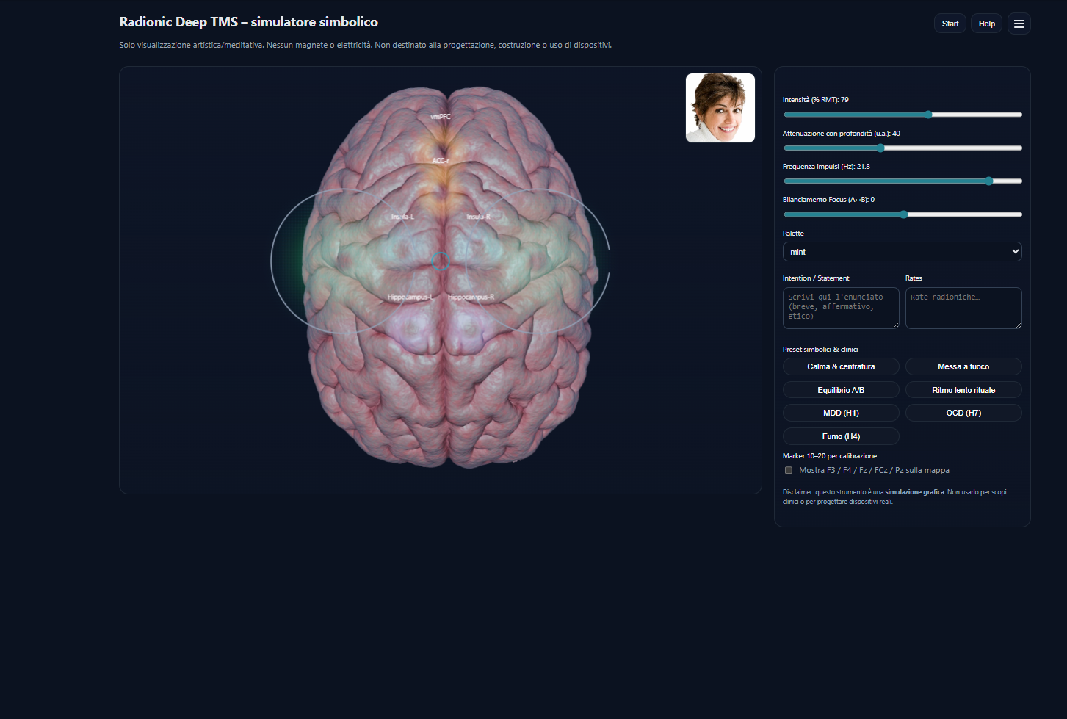The height and width of the screenshot is (719, 1067).
Task: Focus the Intention / Statement text area
Action: [x=841, y=308]
